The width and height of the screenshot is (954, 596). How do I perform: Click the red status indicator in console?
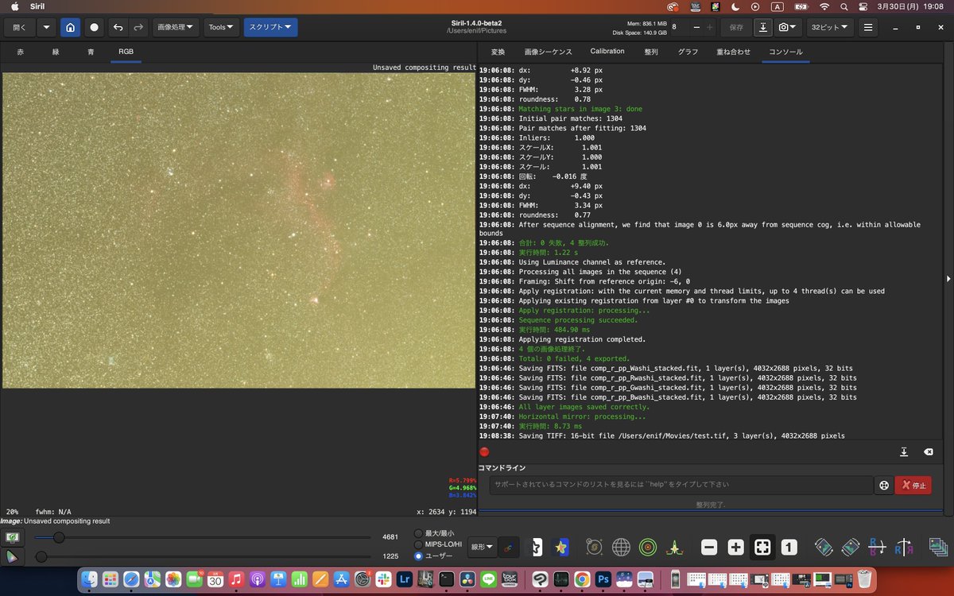point(484,451)
